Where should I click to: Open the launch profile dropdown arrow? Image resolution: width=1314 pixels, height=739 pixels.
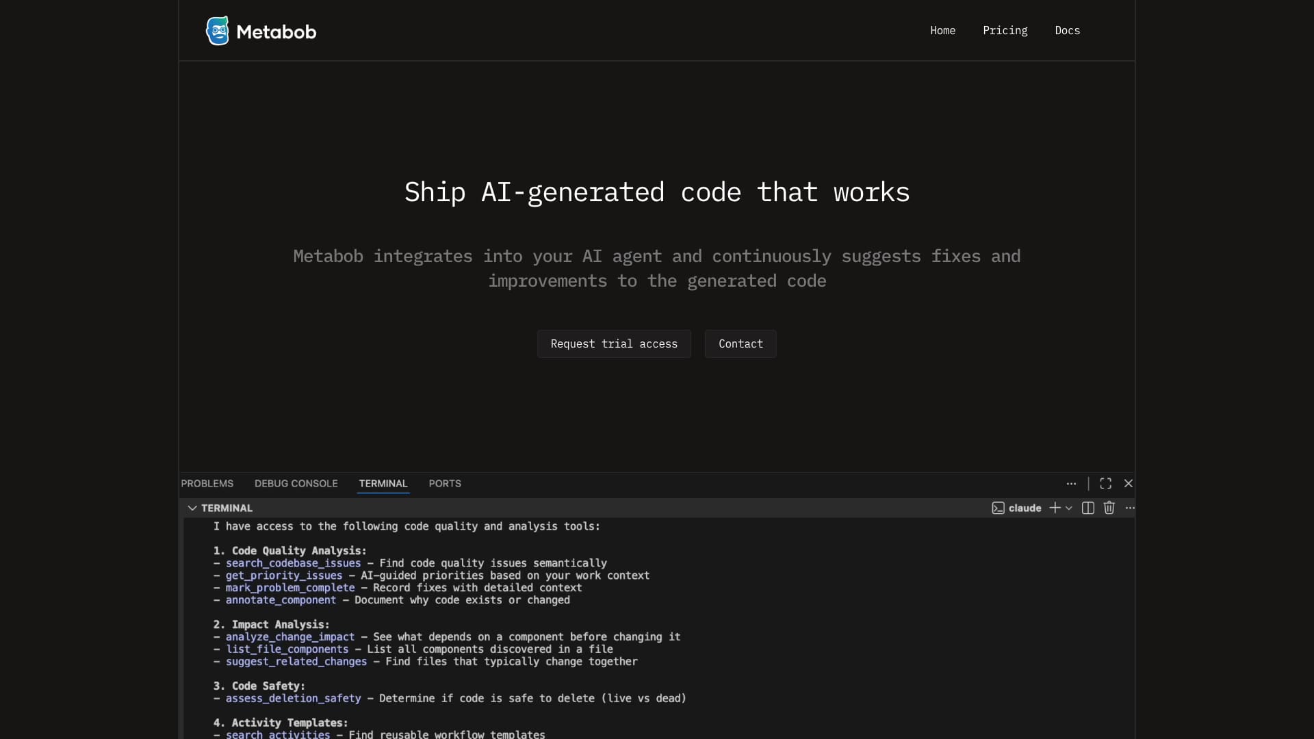[1069, 508]
